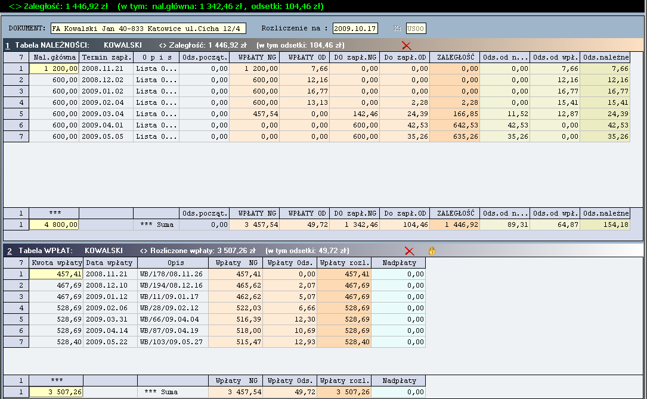
Task: Click the due date '2009.02.04'
Action: (107, 102)
